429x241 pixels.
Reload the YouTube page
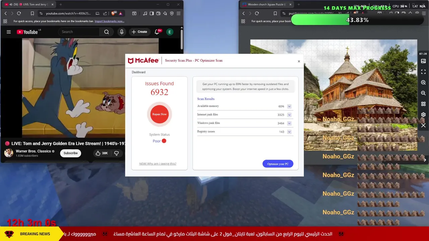click(x=19, y=13)
